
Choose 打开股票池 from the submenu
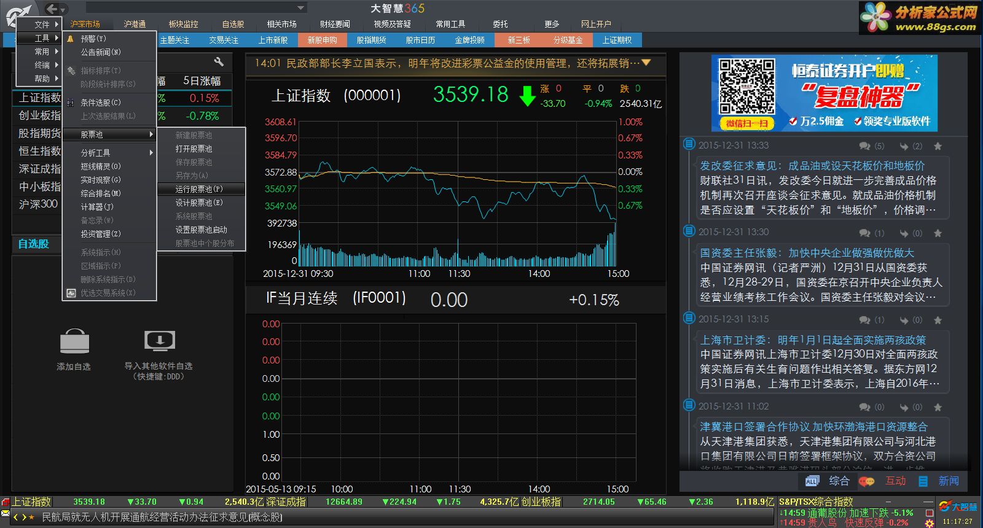(202, 149)
